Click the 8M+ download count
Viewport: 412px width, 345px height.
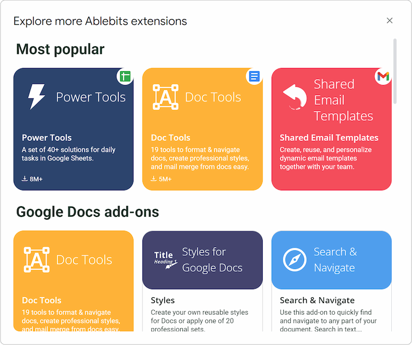36,179
